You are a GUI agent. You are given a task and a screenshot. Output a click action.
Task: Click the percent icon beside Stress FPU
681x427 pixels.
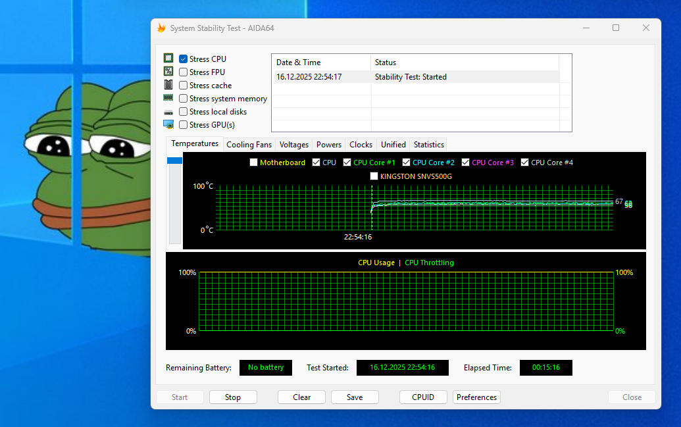coord(168,71)
